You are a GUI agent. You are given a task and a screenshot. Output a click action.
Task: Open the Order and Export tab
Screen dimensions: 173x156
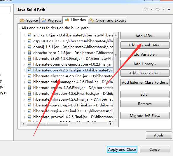[x=107, y=20]
